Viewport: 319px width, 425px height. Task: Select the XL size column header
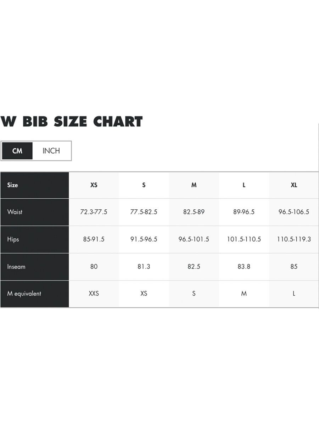tap(294, 185)
